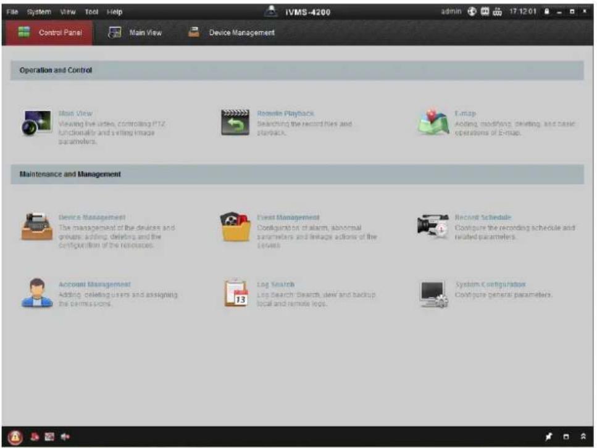597x448 pixels.
Task: Click the Main View camera icon
Action: point(36,123)
